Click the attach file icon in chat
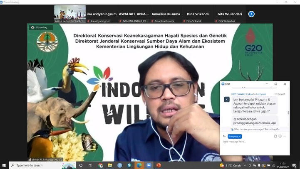Screen dimensions: 300x169 pyautogui.click(x=275, y=136)
